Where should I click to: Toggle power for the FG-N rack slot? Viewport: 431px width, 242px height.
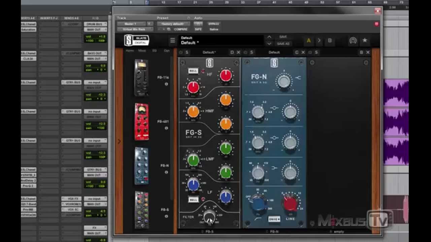pyautogui.click(x=245, y=52)
